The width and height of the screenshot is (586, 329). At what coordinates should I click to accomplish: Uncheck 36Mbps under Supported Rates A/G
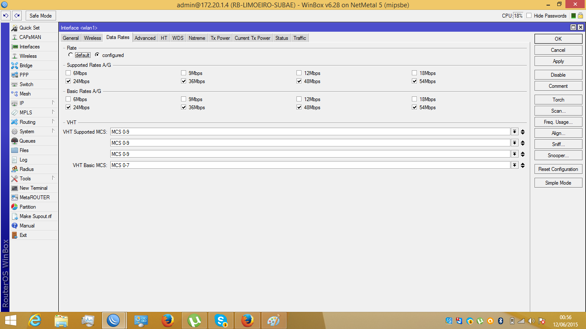[184, 81]
